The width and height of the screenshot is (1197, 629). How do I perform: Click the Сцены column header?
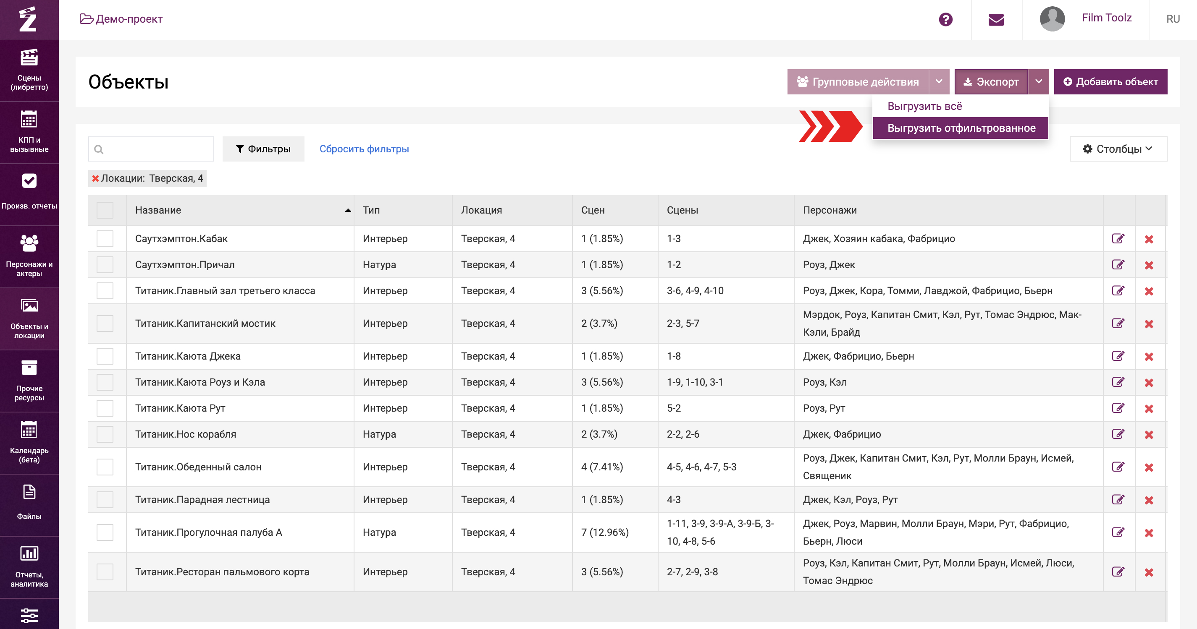tap(726, 210)
